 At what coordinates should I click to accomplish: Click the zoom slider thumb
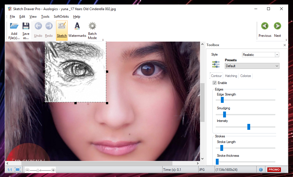(38, 170)
